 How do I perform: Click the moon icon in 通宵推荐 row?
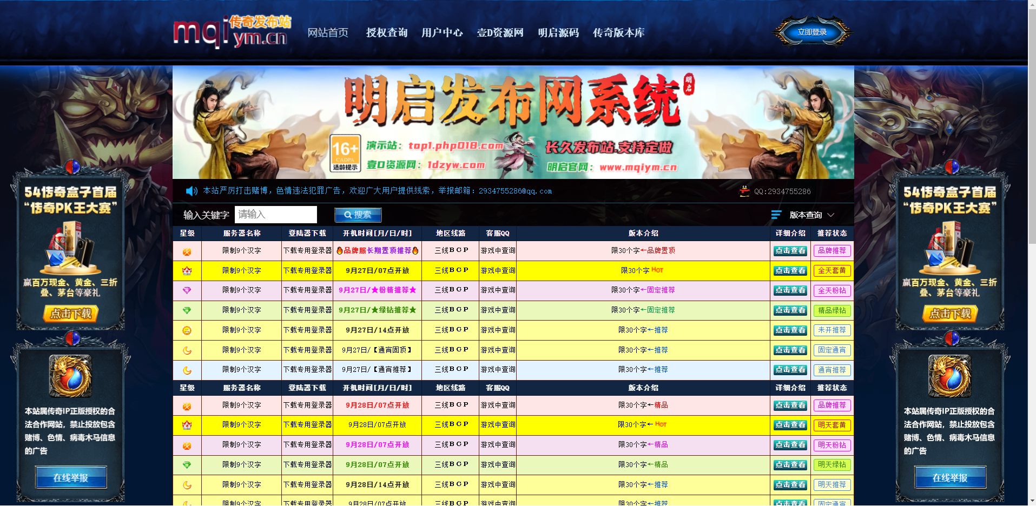187,370
